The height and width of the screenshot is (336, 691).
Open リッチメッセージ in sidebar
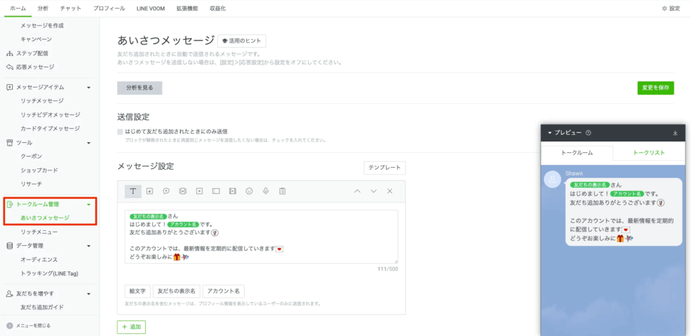click(x=43, y=101)
